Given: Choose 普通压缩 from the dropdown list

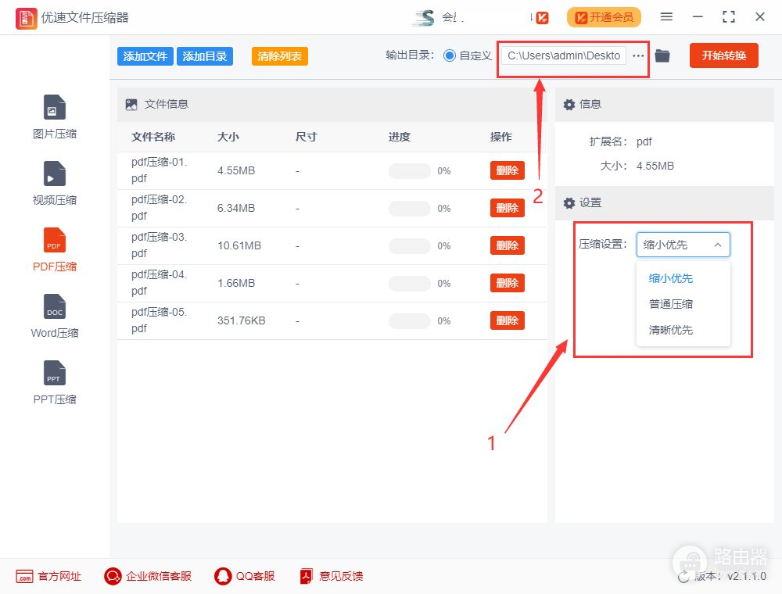Looking at the screenshot, I should [x=671, y=304].
